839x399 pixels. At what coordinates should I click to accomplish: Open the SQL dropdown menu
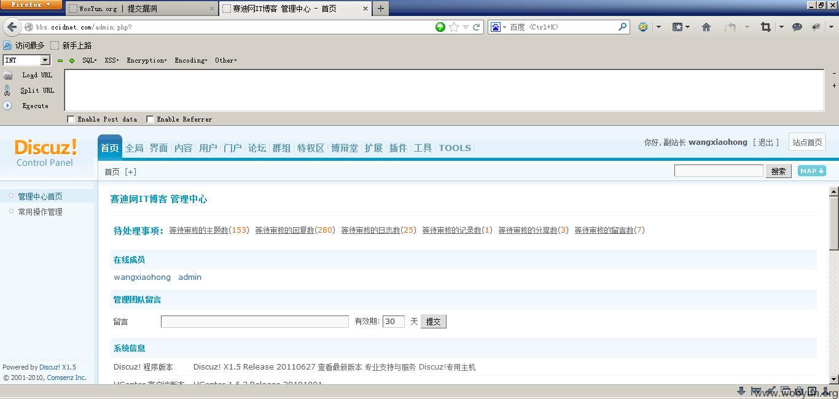click(x=90, y=60)
